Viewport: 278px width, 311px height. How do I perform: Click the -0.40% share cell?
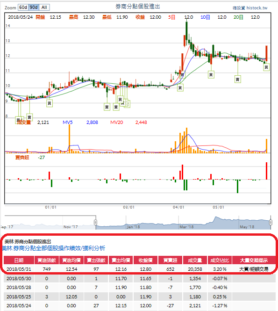click(x=220, y=288)
